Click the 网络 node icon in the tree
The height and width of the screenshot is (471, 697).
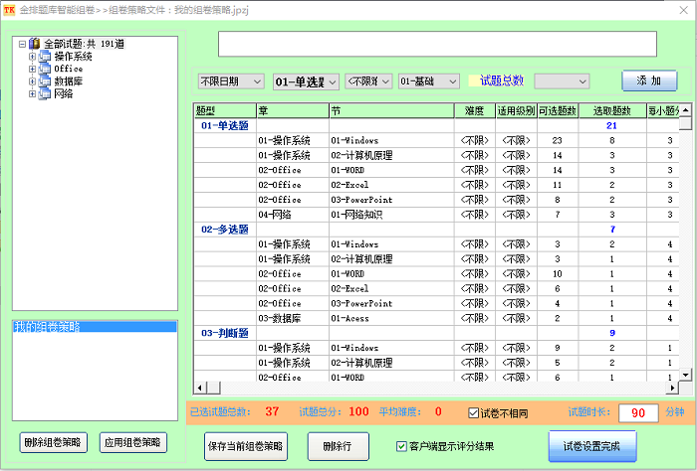[45, 93]
